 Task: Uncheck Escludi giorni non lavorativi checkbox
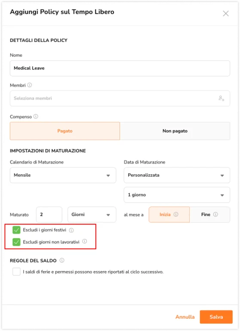pos(16,242)
